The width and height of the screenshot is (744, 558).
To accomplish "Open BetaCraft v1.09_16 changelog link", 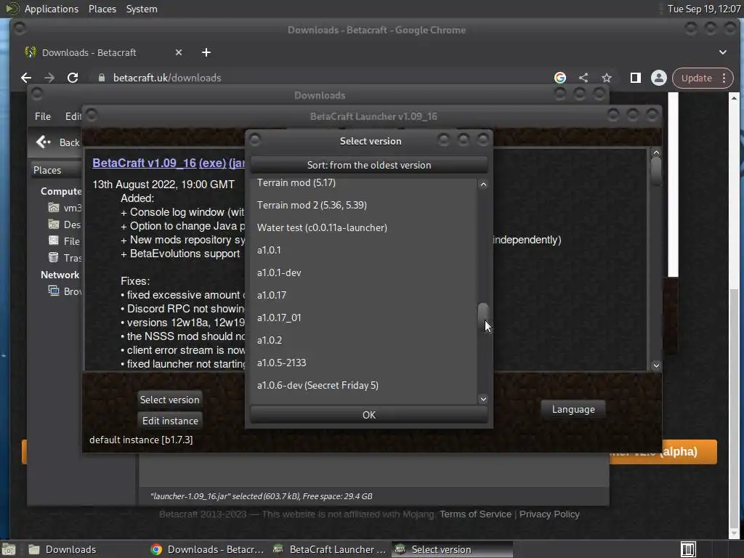I will tap(145, 163).
